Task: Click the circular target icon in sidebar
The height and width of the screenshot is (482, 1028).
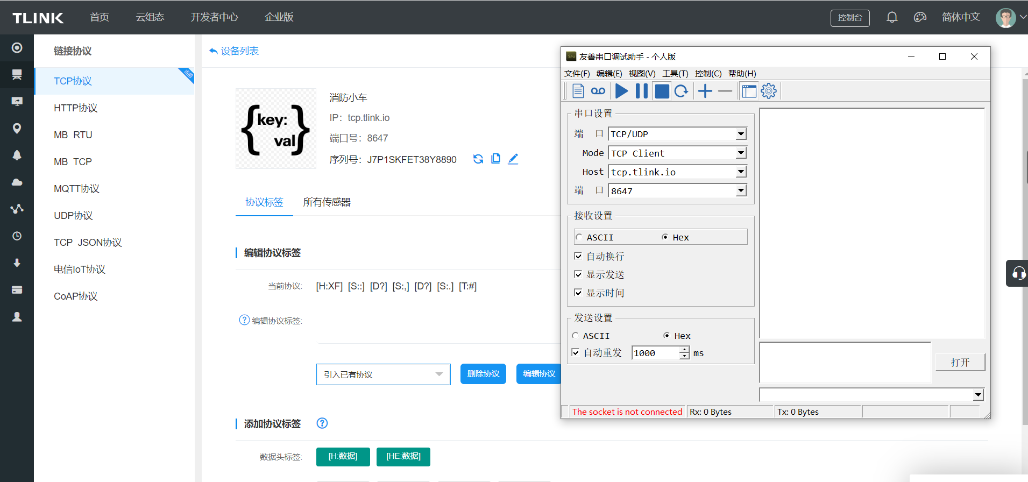Action: pyautogui.click(x=17, y=48)
